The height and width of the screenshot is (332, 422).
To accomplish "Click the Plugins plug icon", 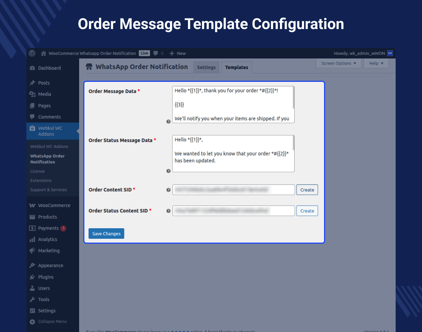I will pos(32,277).
